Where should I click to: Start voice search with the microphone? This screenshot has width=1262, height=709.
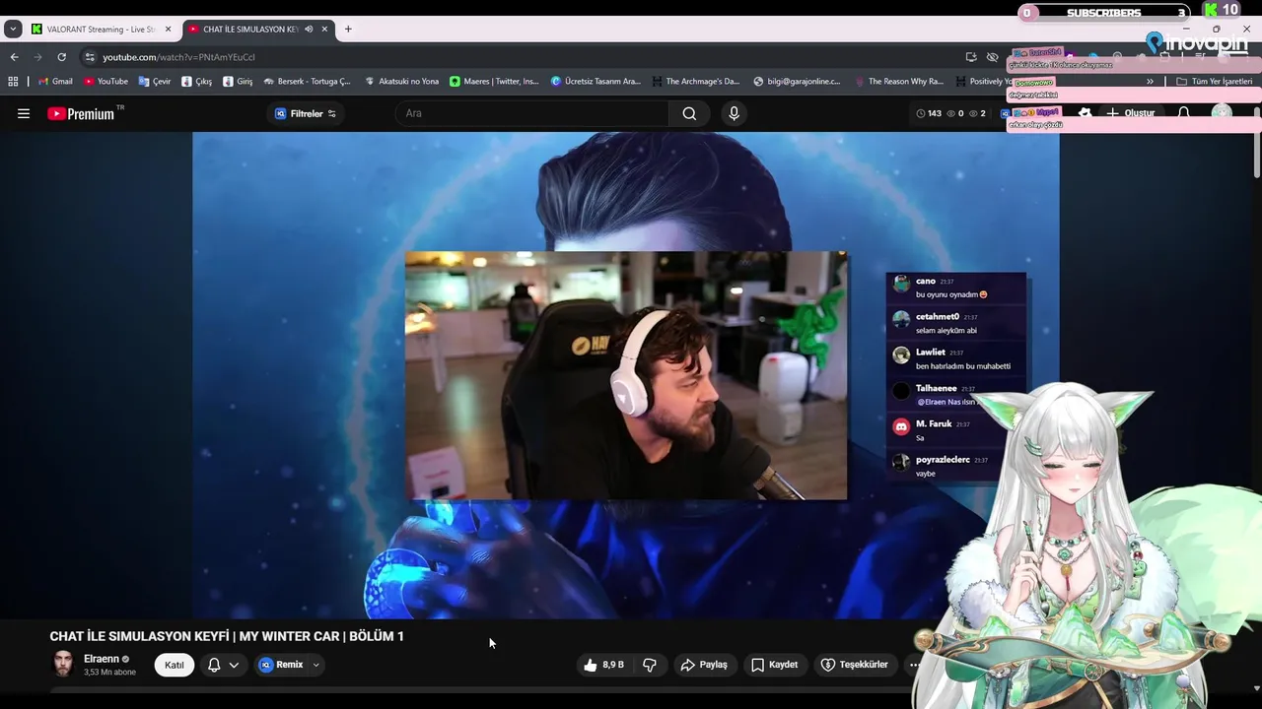(734, 113)
